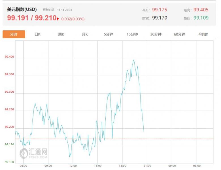Click the 99.400 label on the price axis

click(9, 57)
